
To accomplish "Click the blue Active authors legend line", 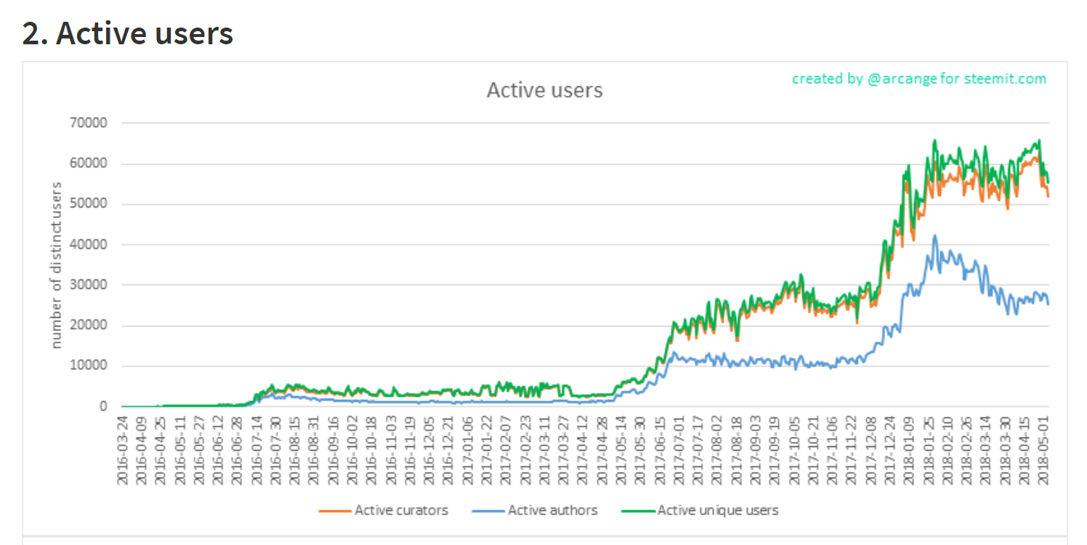I will click(488, 511).
